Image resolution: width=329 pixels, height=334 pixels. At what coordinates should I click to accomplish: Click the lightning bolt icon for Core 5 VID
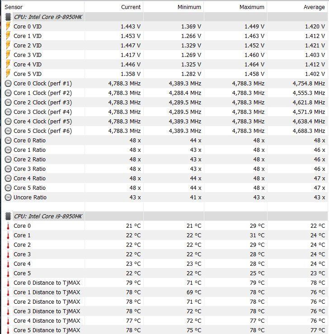click(8, 74)
